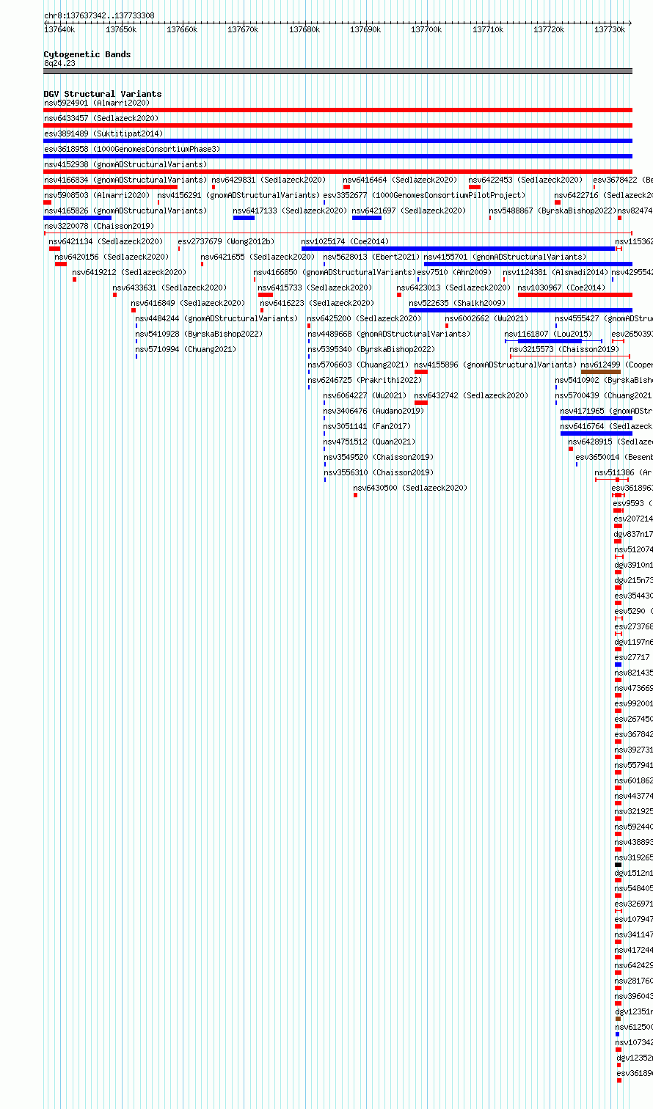Open variant nsv6246725 (Prakrithi2022)

pyautogui.click(x=364, y=380)
